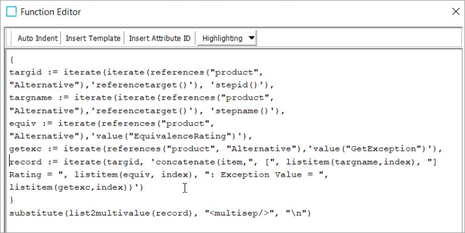Click the targname variable definition
465x233 pixels.
pyautogui.click(x=31, y=98)
